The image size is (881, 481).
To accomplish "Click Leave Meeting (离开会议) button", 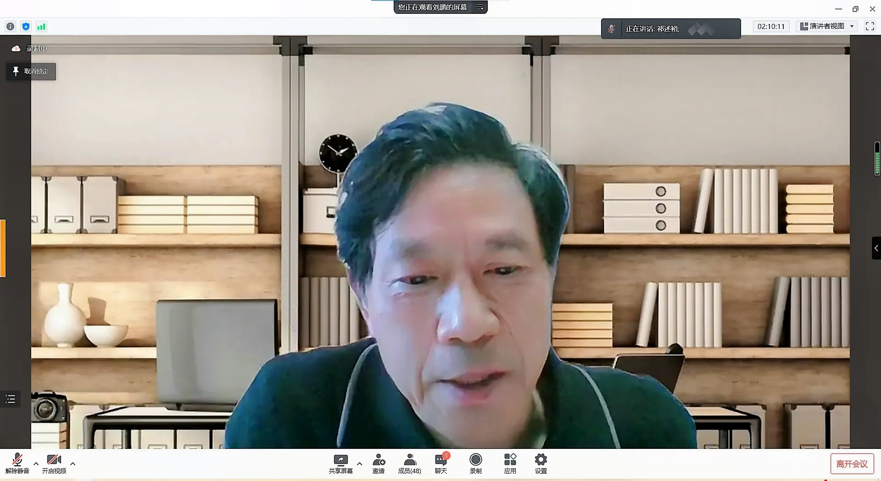I will point(852,464).
